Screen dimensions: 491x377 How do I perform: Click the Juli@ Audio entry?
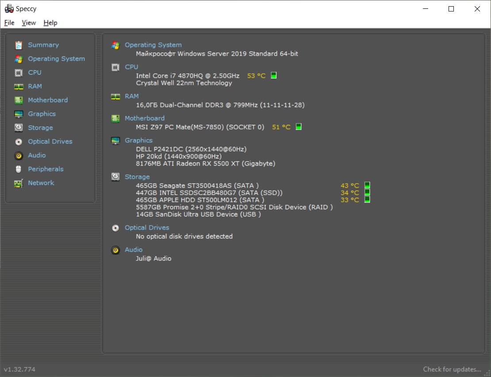pos(153,259)
